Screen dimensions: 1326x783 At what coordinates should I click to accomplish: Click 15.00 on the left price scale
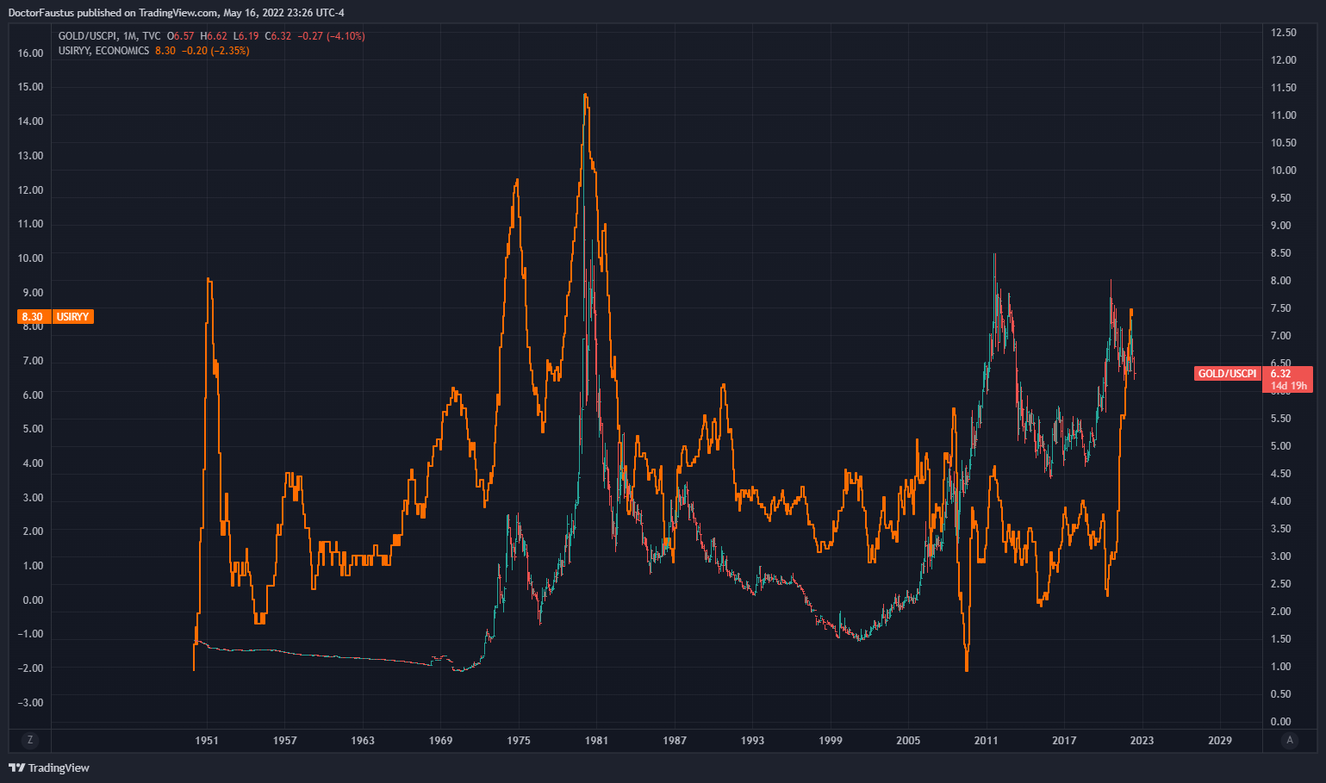coord(30,87)
